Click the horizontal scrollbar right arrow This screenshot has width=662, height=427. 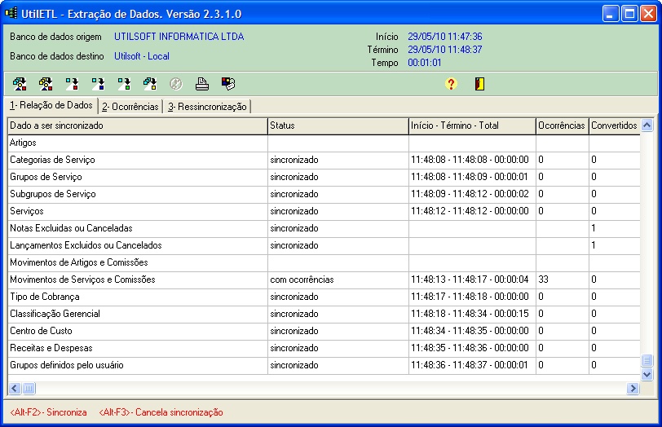[633, 388]
